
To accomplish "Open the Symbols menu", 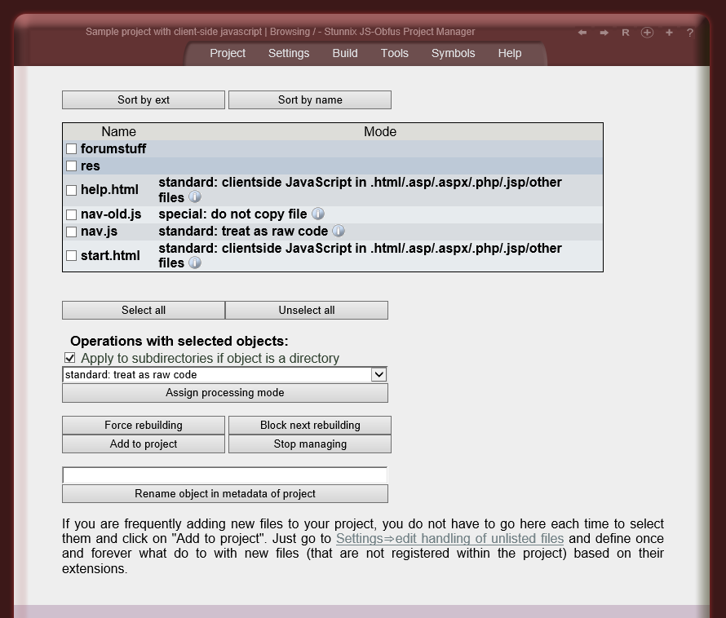I will point(453,53).
